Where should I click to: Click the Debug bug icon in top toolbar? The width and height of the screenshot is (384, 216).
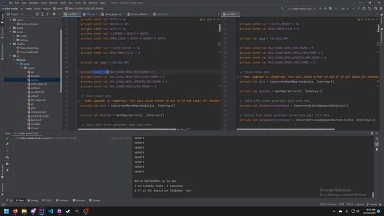pyautogui.click(x=325, y=8)
